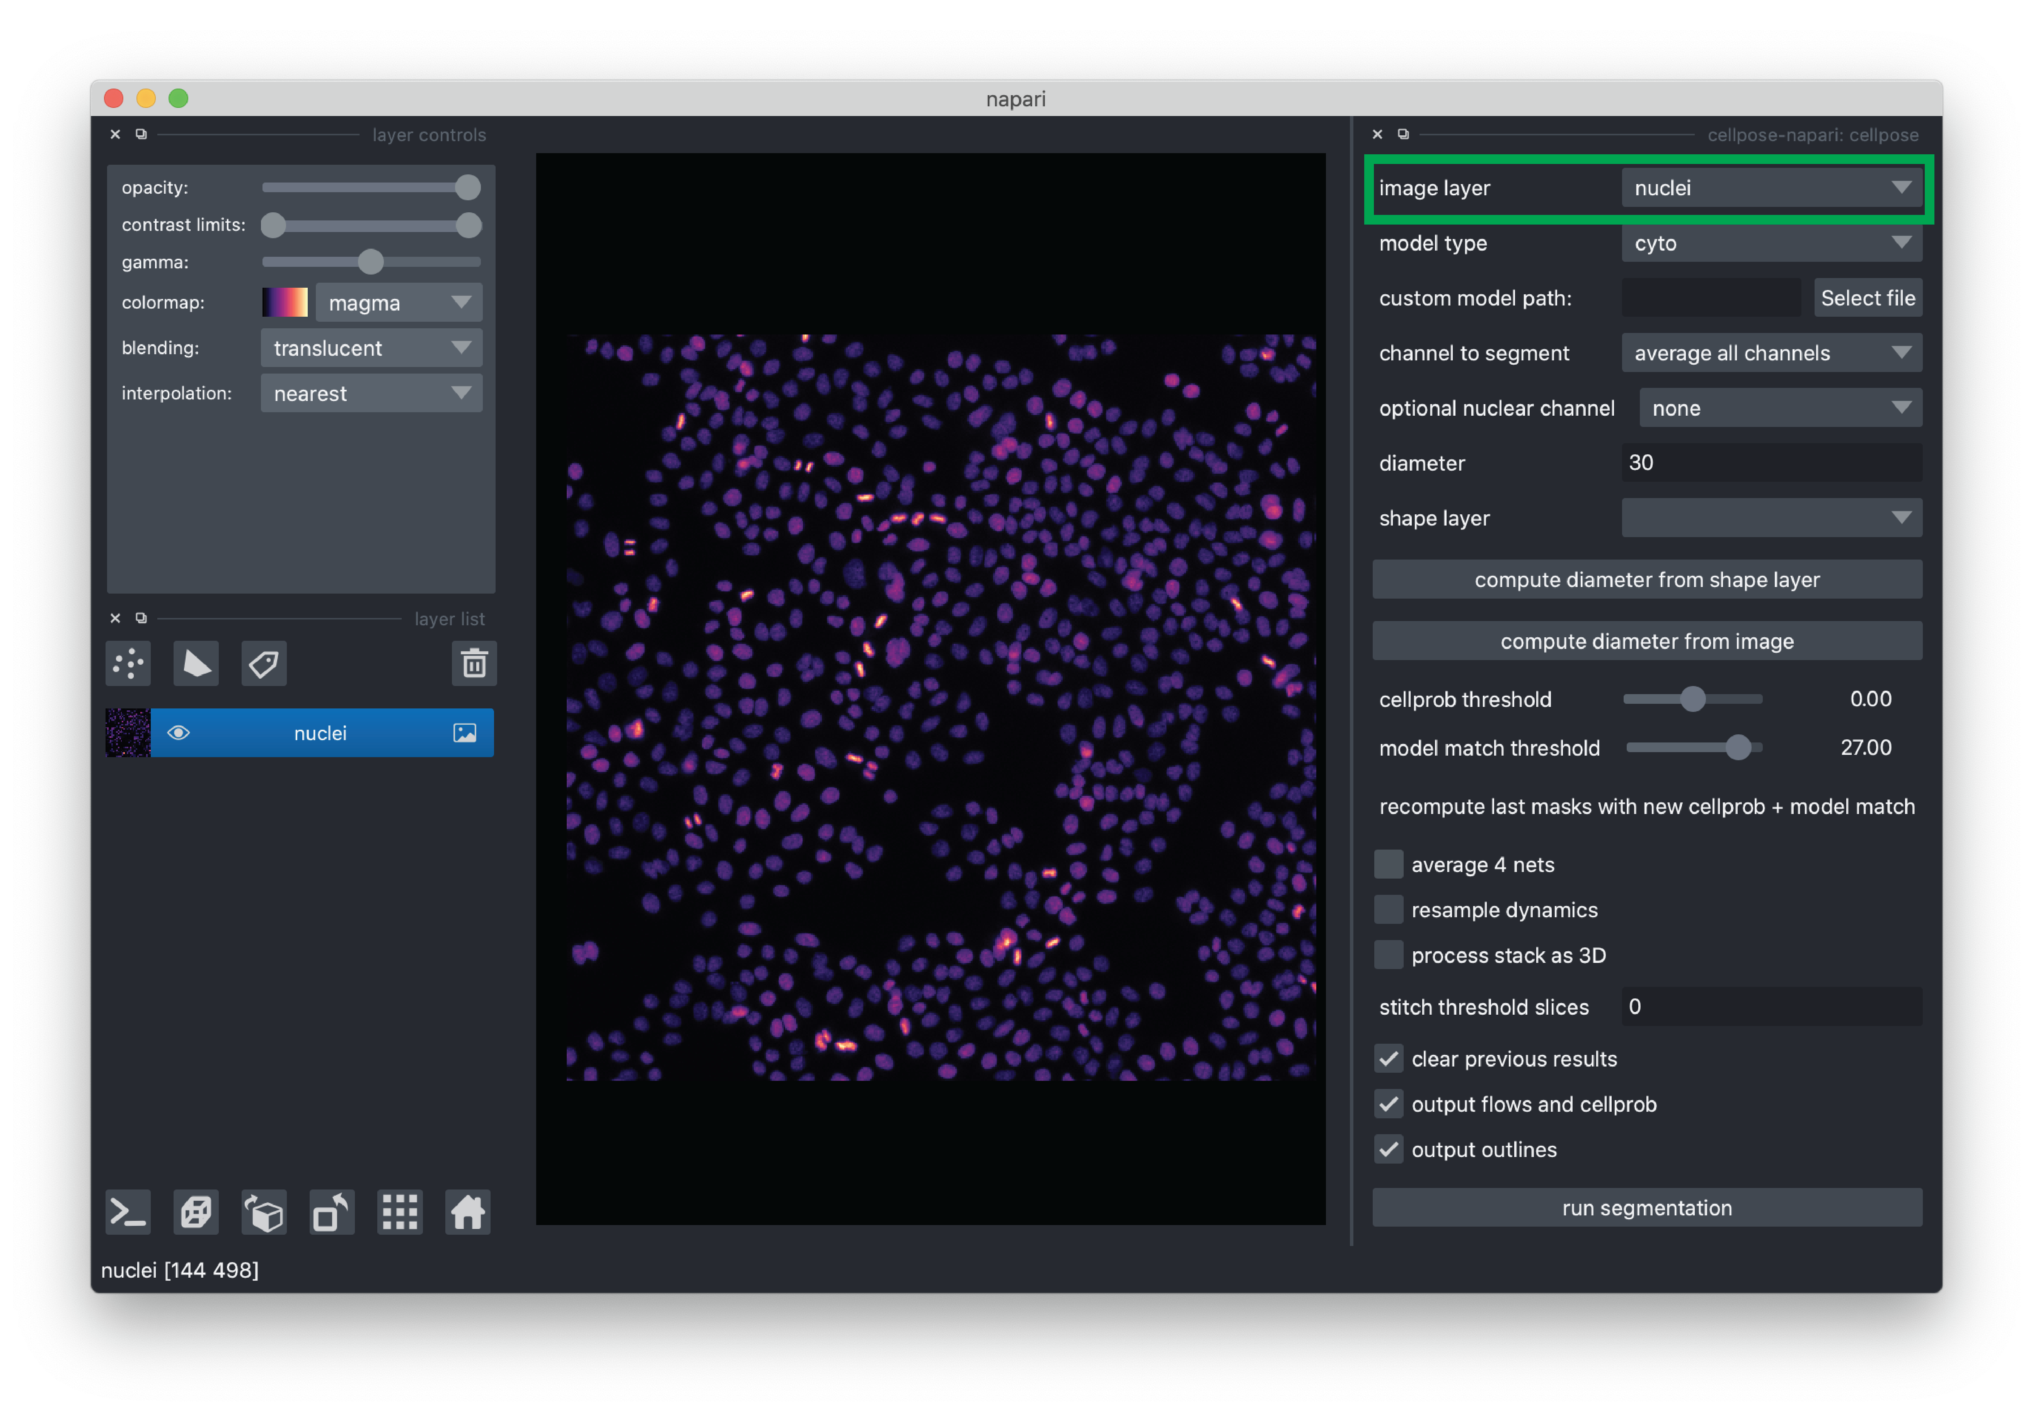Delete selected layer with trash icon
This screenshot has height=1413, width=2033.
[x=474, y=663]
